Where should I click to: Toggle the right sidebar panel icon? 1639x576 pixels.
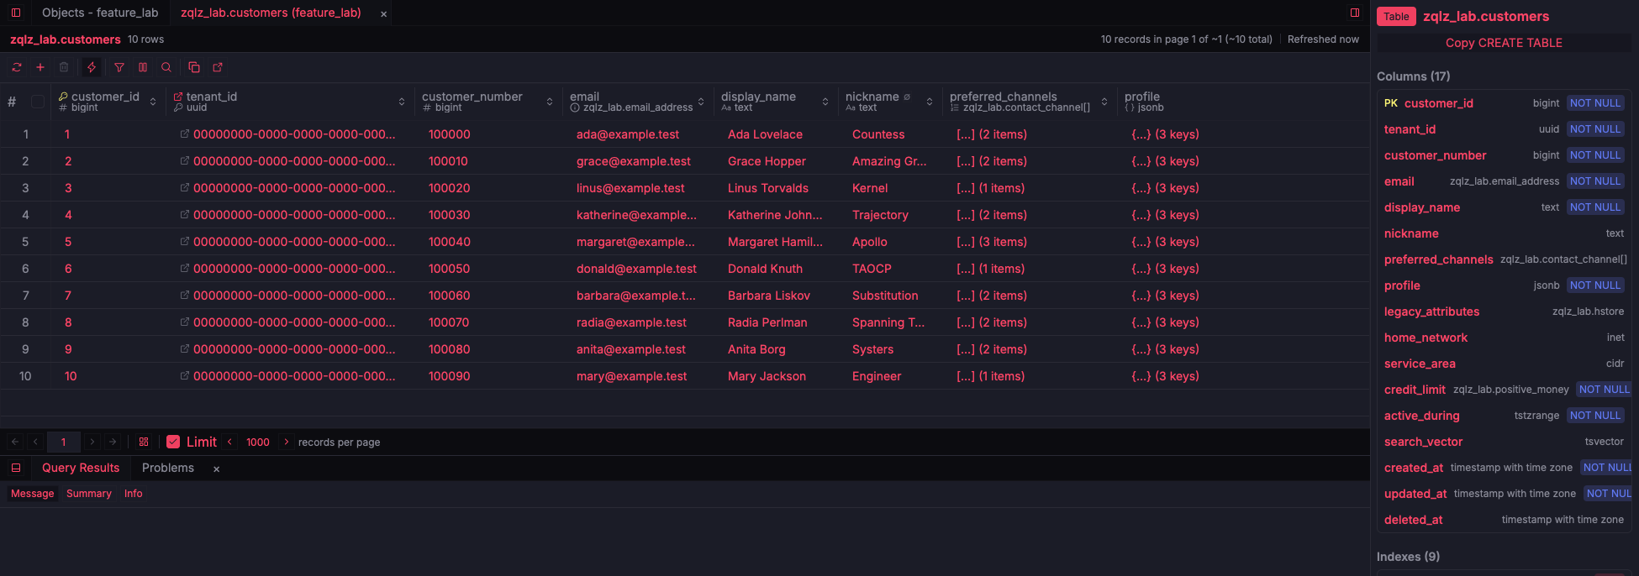1355,13
